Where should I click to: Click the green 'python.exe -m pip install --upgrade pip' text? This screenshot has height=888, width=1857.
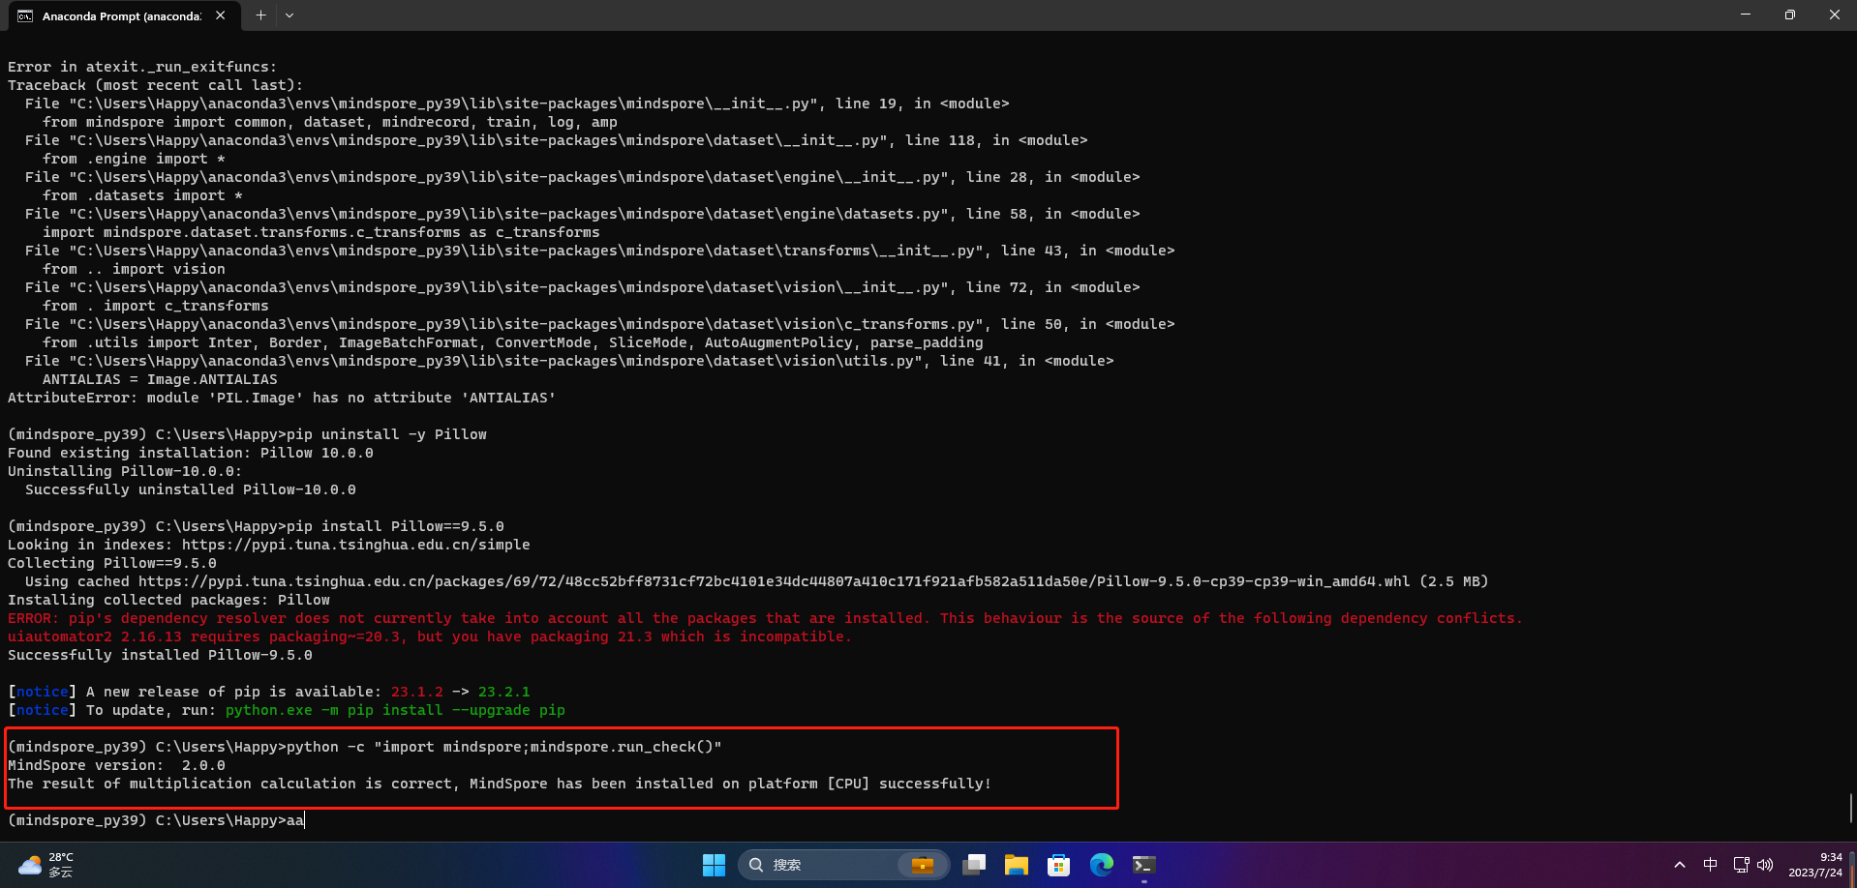tap(395, 710)
